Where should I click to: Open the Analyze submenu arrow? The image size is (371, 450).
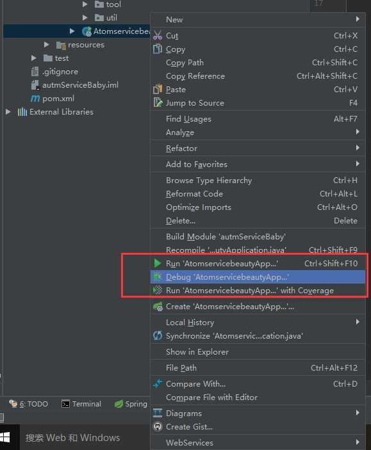click(358, 132)
